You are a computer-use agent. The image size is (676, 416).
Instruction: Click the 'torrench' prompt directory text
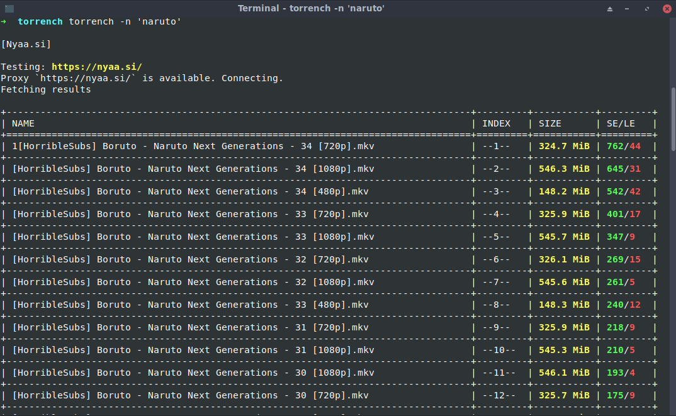coord(40,21)
